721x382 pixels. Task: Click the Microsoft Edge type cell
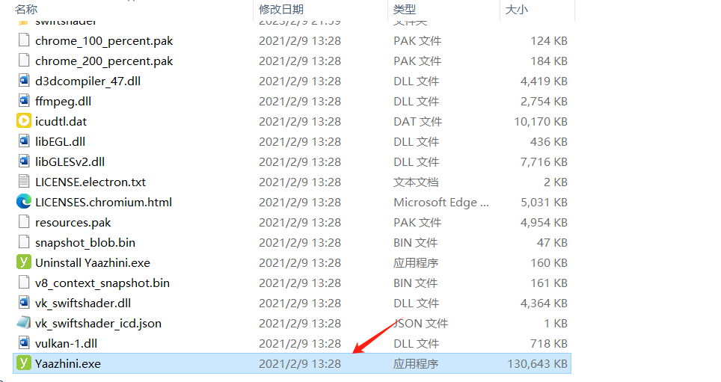click(x=441, y=203)
